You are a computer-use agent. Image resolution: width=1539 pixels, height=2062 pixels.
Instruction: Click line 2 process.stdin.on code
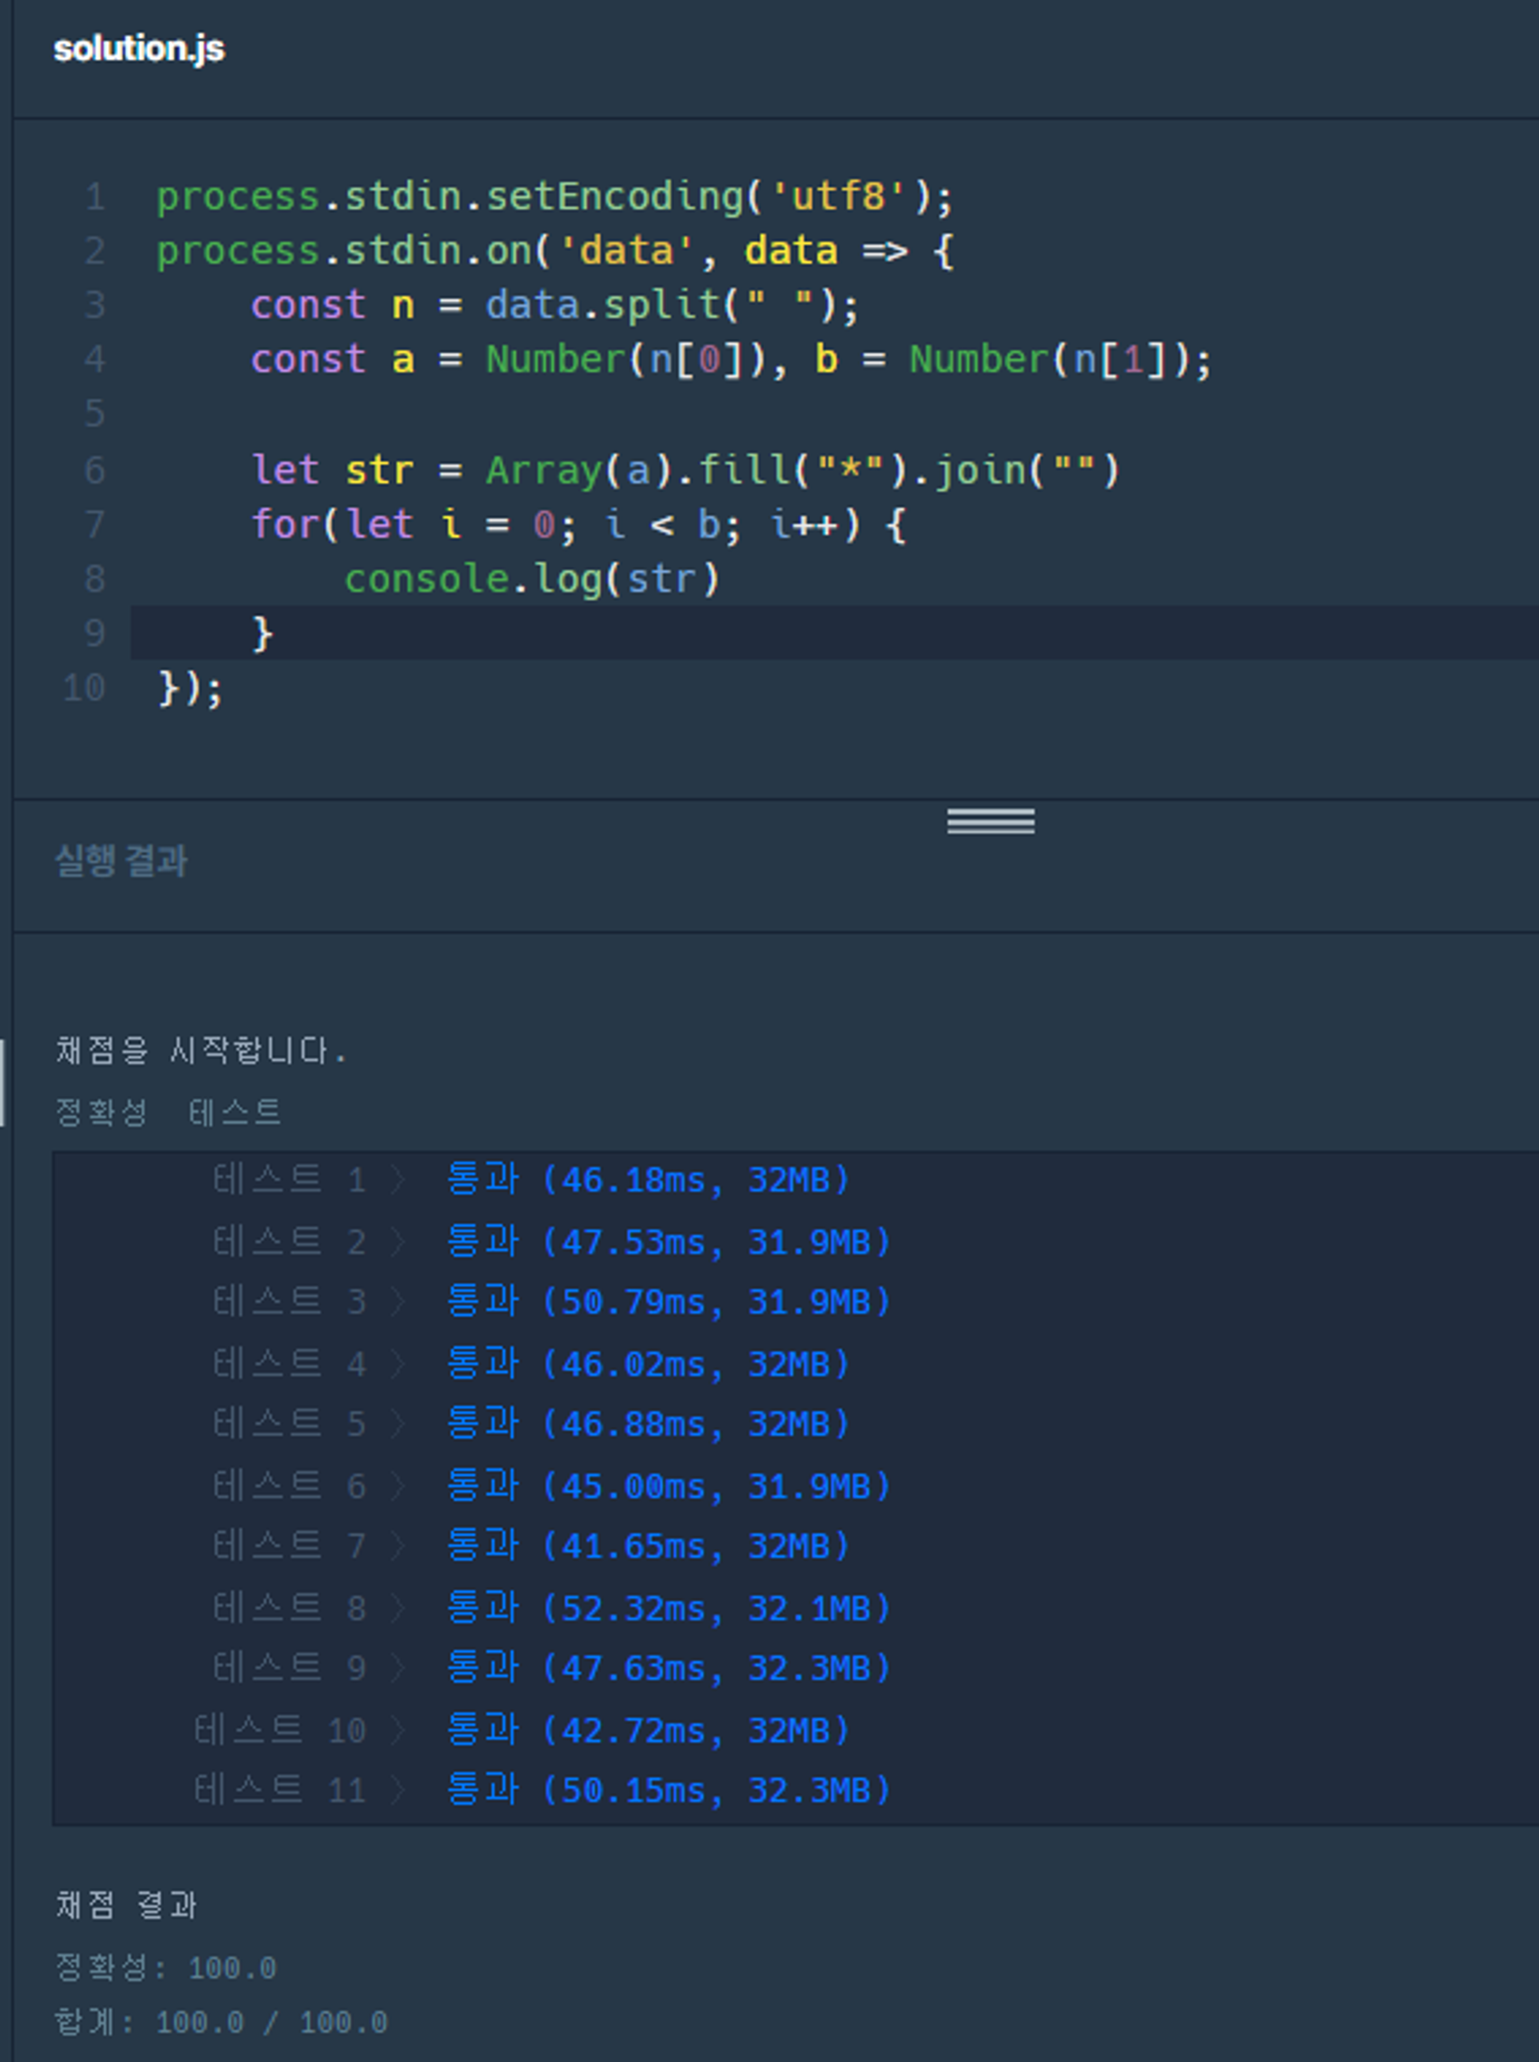554,252
